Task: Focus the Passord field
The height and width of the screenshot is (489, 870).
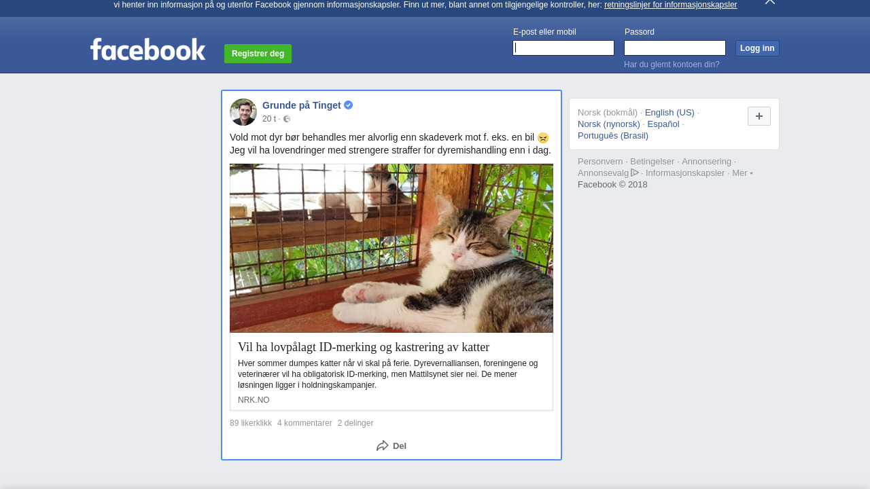Action: (x=675, y=48)
